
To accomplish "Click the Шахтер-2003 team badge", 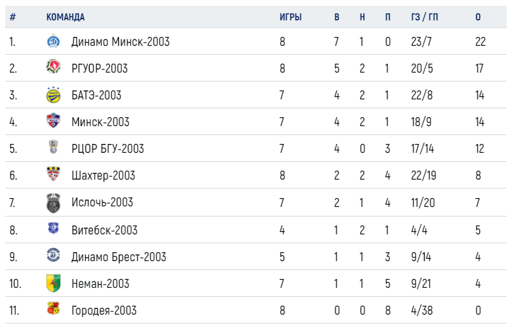I will pos(53,174).
